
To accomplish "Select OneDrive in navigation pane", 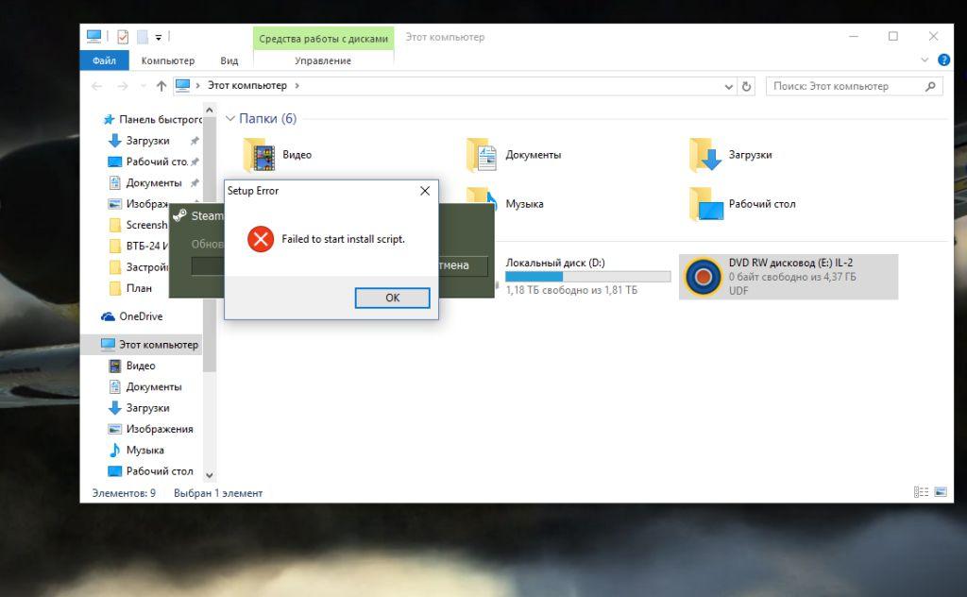I will (132, 316).
